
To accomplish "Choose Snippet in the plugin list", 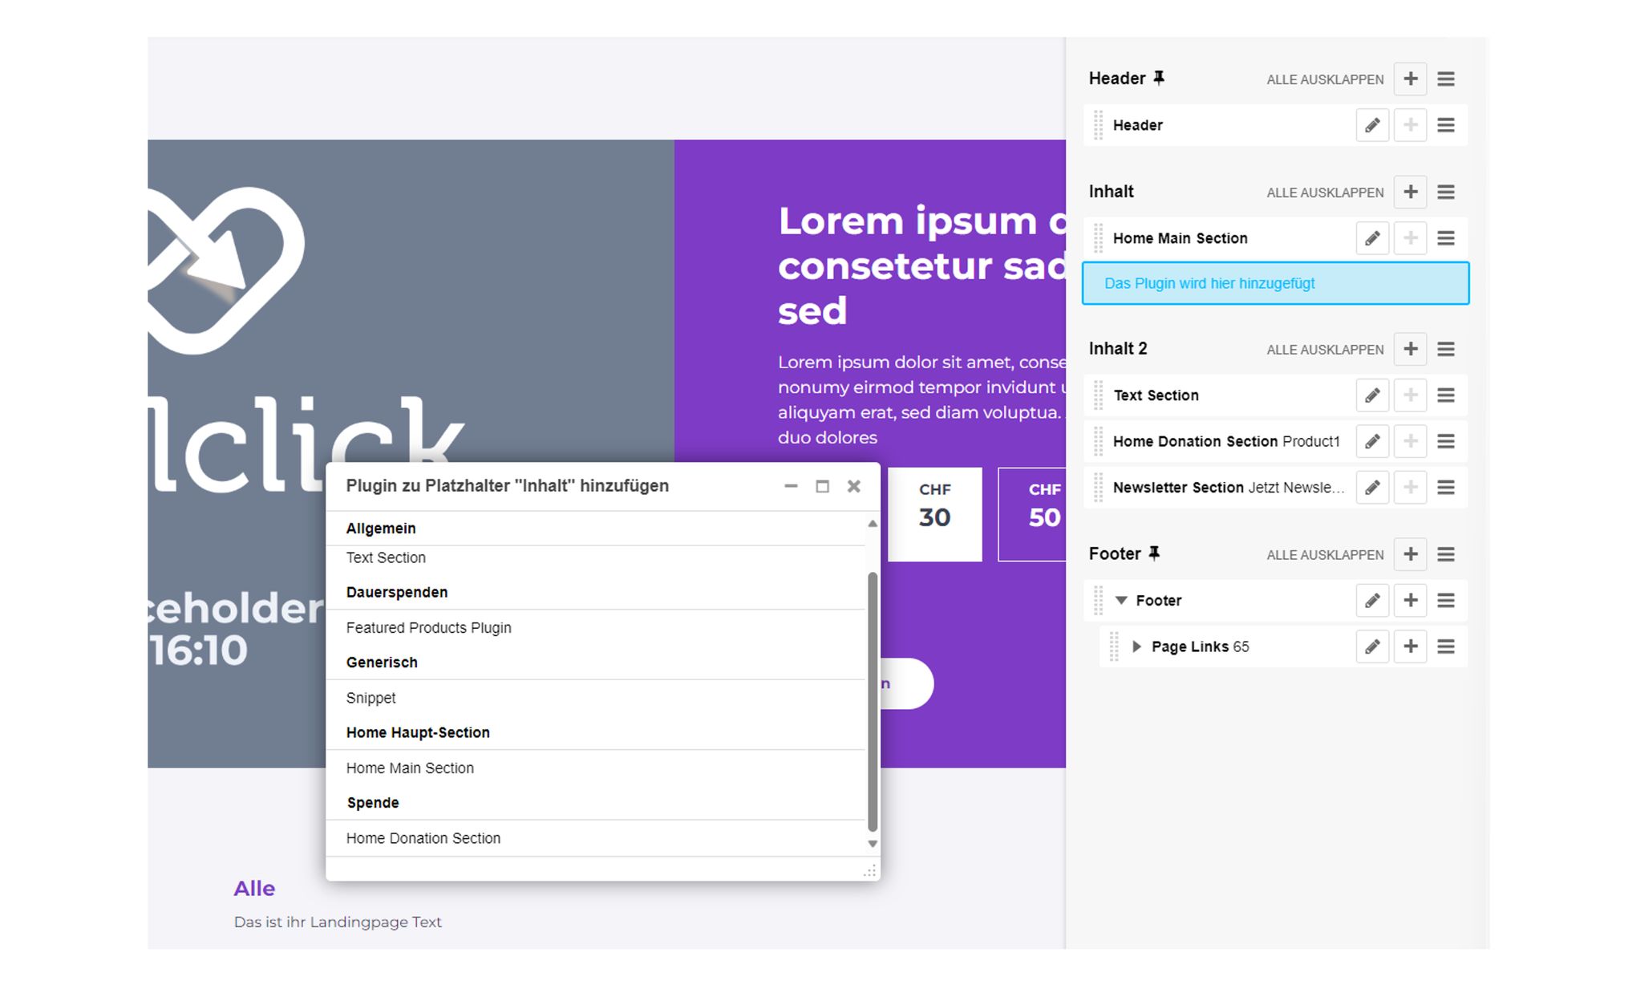I will tap(371, 698).
